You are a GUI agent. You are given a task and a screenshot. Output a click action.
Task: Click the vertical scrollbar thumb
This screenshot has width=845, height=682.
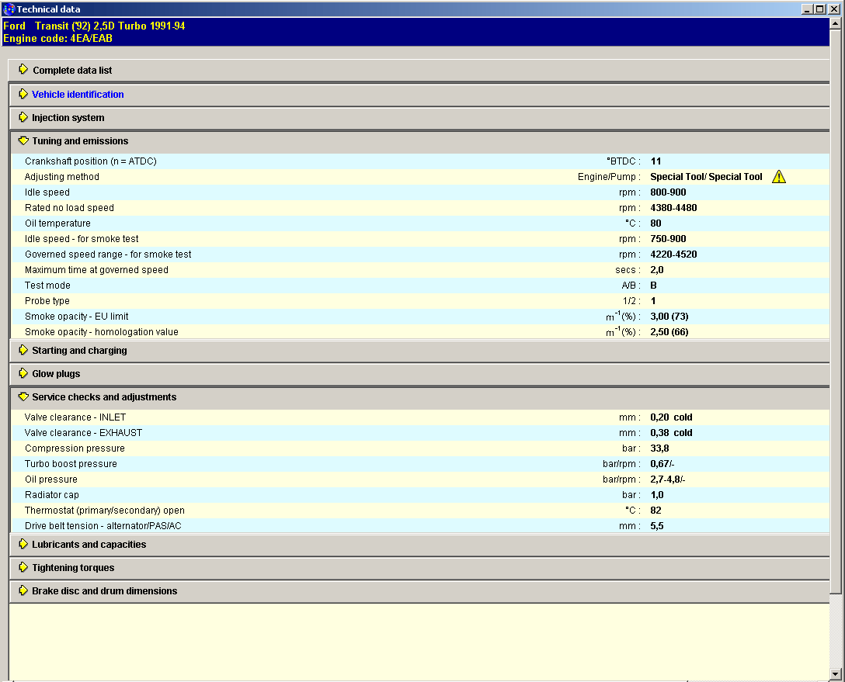point(836,310)
